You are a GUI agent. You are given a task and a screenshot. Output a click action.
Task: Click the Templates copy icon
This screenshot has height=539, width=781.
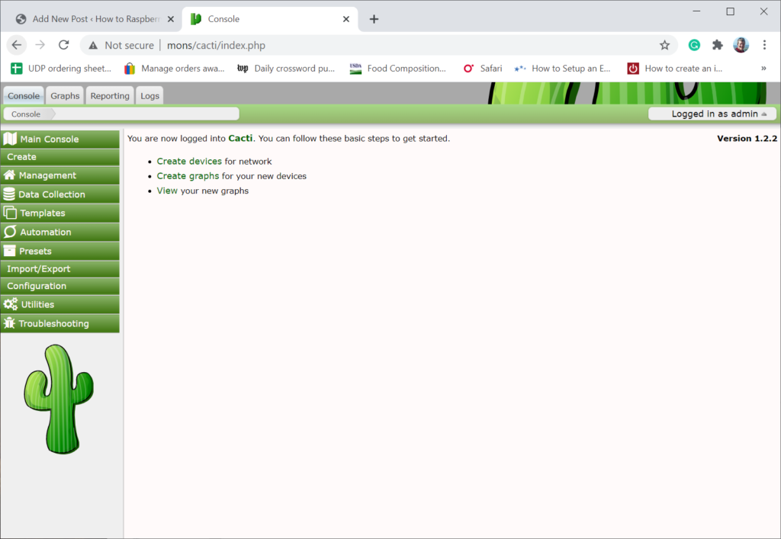click(x=10, y=213)
